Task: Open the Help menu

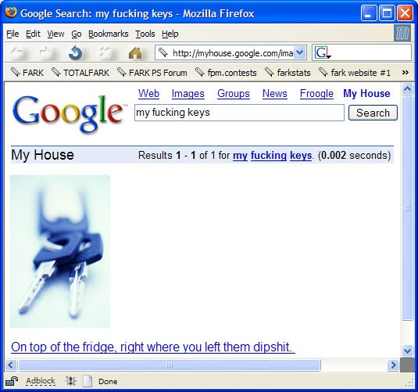Action: [170, 34]
